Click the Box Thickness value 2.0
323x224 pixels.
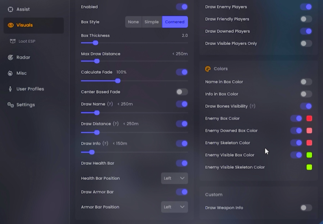point(185,36)
